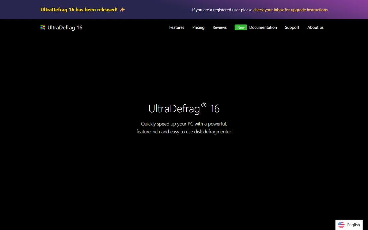Screen dimensions: 368x230
Task: Visit the About us page
Action: click(315, 27)
